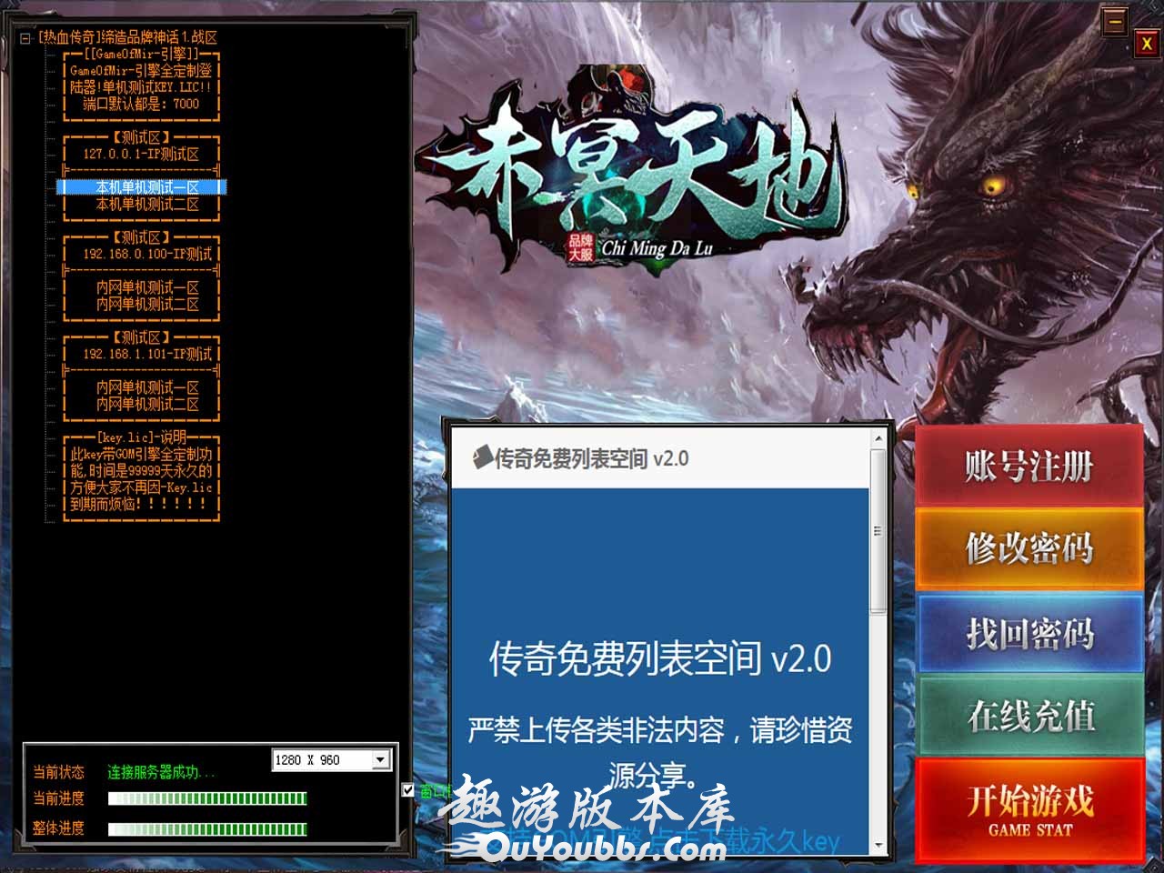Click the 整体进度 progress bar
The height and width of the screenshot is (873, 1164).
click(x=207, y=828)
